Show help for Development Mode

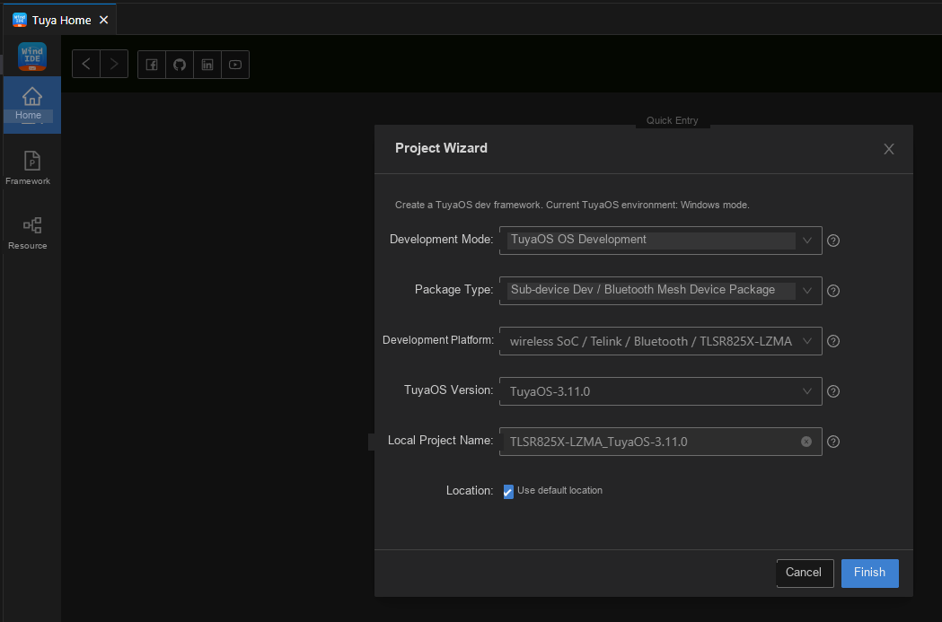point(833,241)
